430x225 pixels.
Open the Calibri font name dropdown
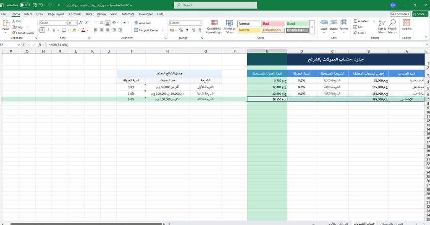coord(66,23)
